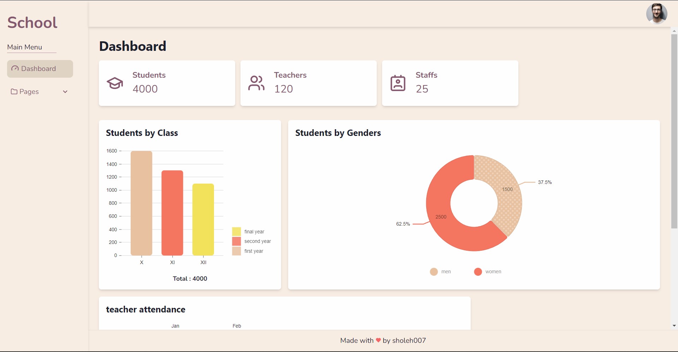Click the scrollbar down arrow
Viewport: 678px width, 352px height.
[x=674, y=326]
